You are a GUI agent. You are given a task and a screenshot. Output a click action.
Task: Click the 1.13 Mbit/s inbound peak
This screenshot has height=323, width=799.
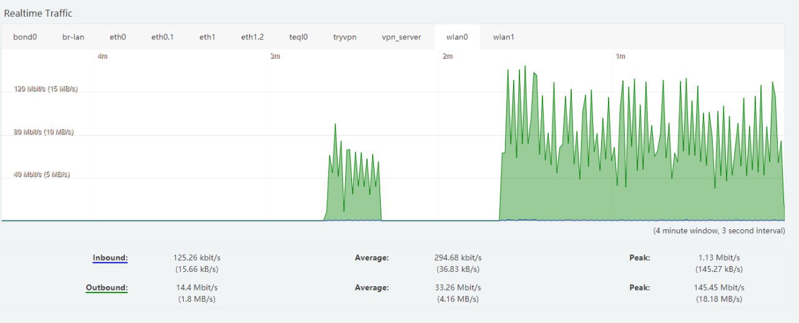point(719,257)
